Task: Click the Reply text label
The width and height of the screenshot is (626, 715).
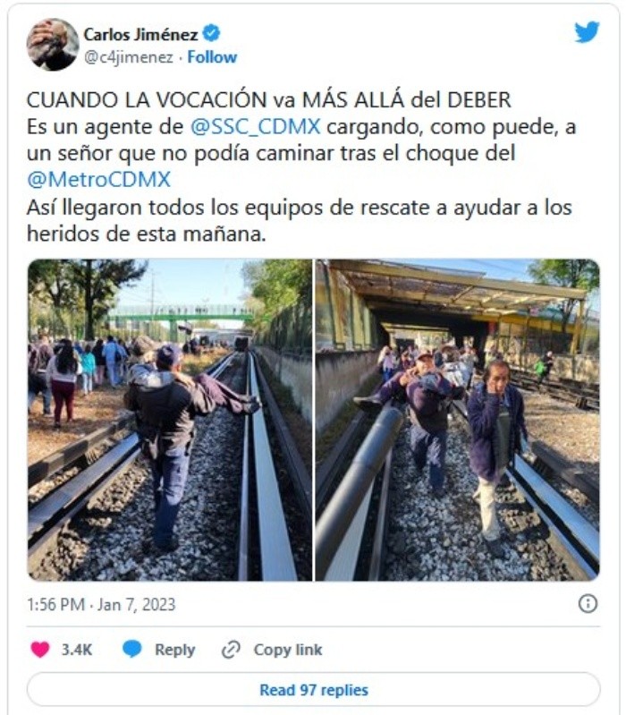Action: [x=175, y=650]
